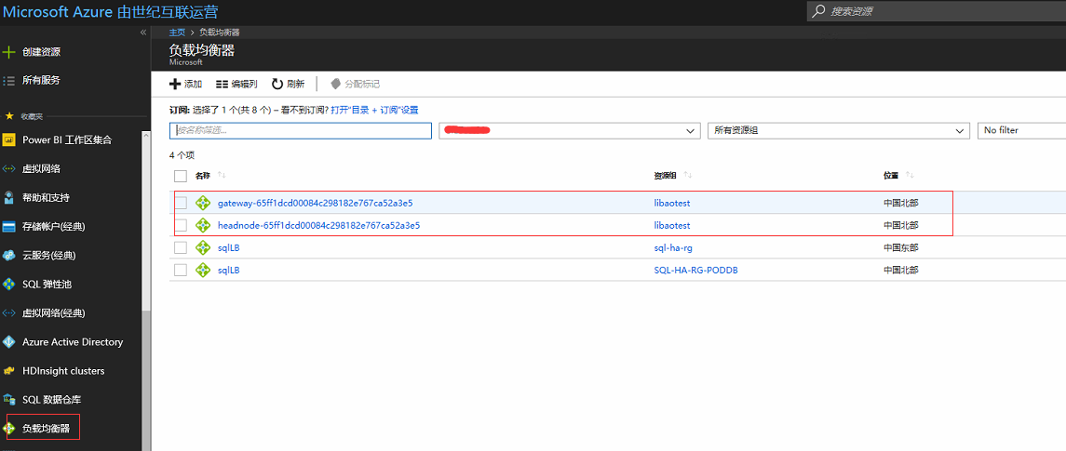The height and width of the screenshot is (451, 1066).
Task: Tick the checkbox for gateway-65ff1dcd row
Action: 181,203
